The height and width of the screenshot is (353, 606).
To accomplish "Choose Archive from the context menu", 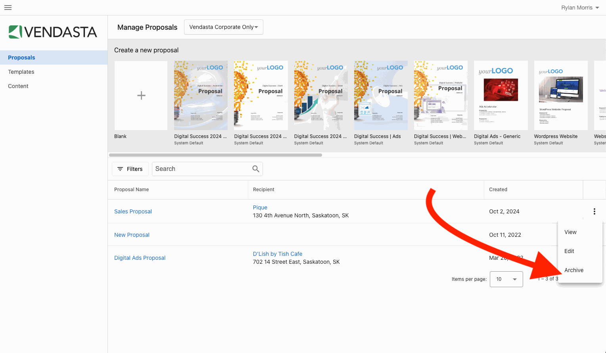I will click(x=580, y=270).
